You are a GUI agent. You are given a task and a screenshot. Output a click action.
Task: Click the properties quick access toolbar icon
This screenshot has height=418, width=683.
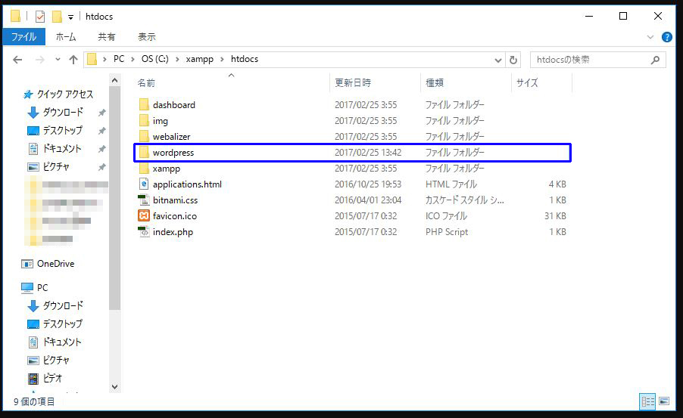39,17
